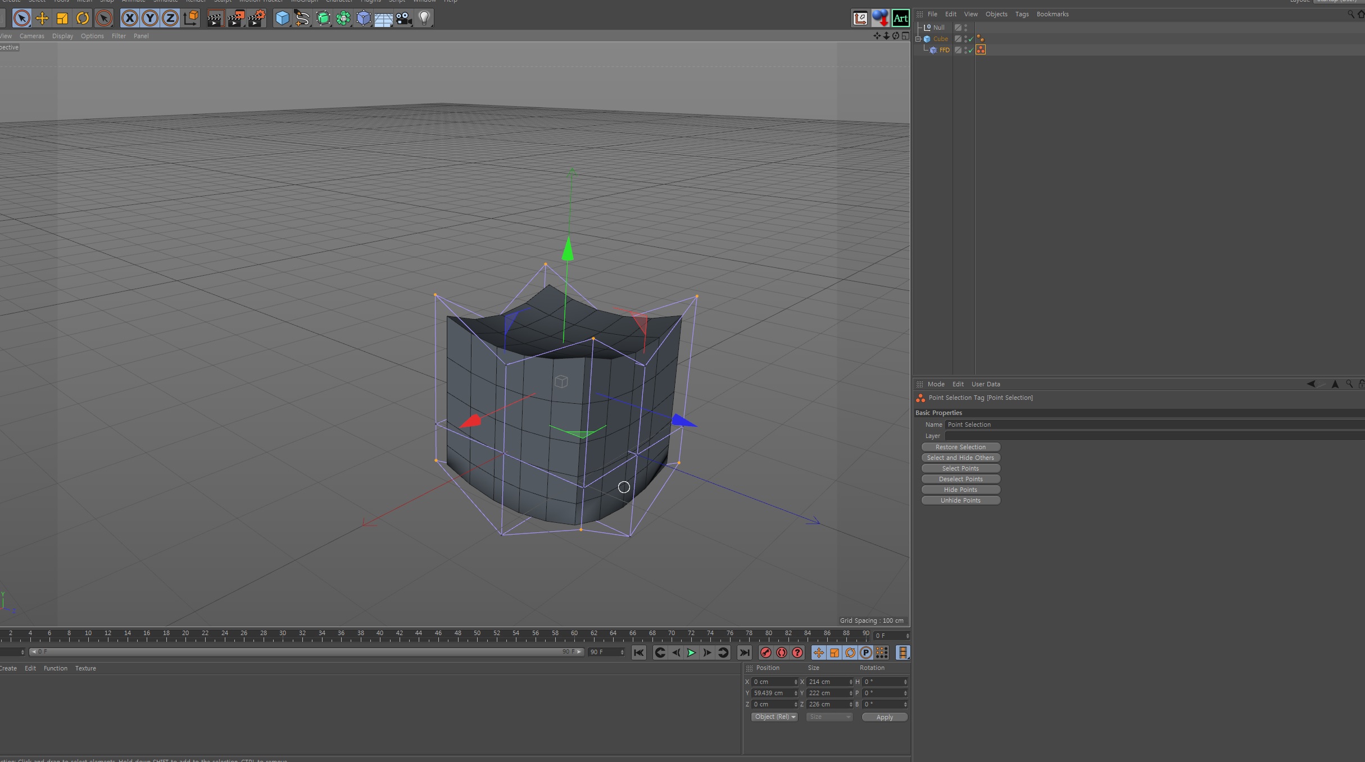The height and width of the screenshot is (762, 1365).
Task: Click the Unhide Points button
Action: pyautogui.click(x=960, y=500)
